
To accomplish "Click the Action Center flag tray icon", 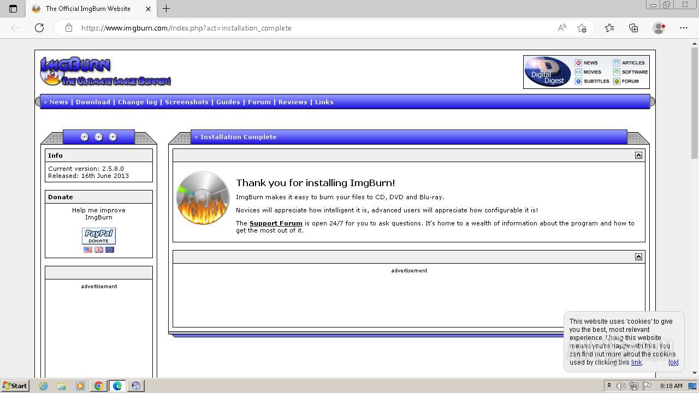I will tap(647, 386).
